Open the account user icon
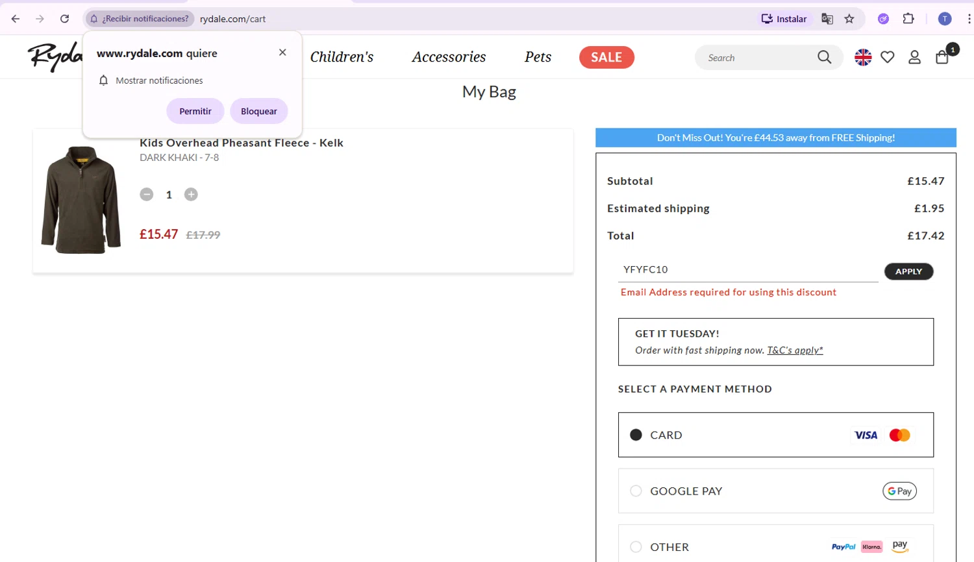Screen dimensions: 974x562 pos(914,57)
